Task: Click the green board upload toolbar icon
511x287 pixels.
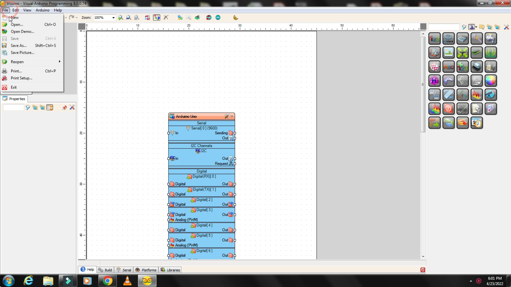Action: click(197, 18)
